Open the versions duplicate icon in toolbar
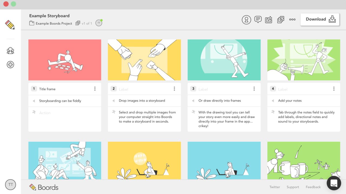 [281, 19]
